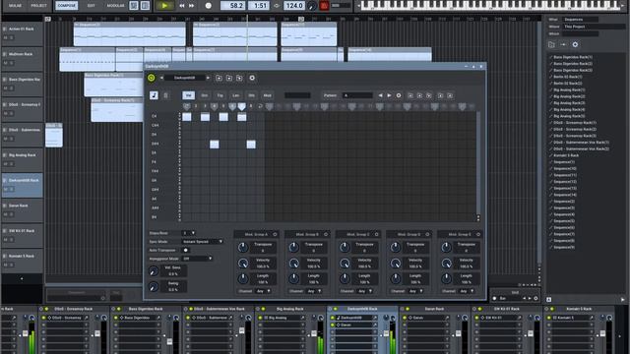Screen dimensions: 630x354
Task: Toggle Mod. Group A enable circle
Action: [x=275, y=234]
